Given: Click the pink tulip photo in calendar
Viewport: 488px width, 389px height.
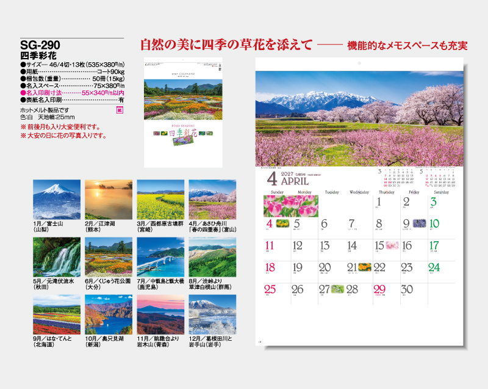Looking at the screenshot, I should pos(291,206).
